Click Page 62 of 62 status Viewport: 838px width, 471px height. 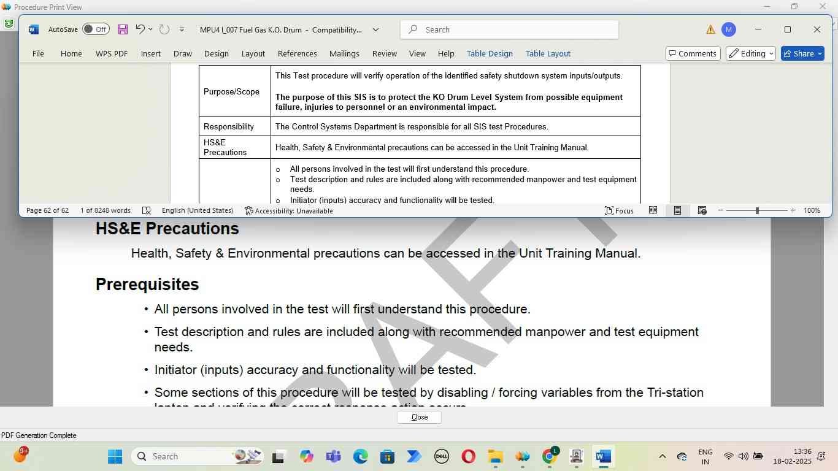[x=47, y=210]
